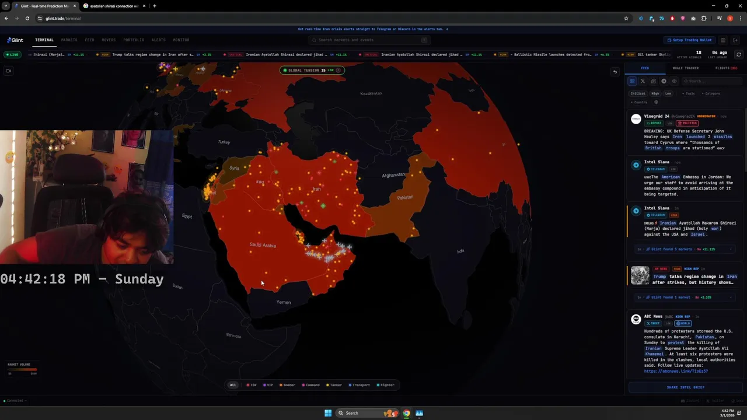This screenshot has width=747, height=420.
Task: Filter feed by news sources icon
Action: 653,81
